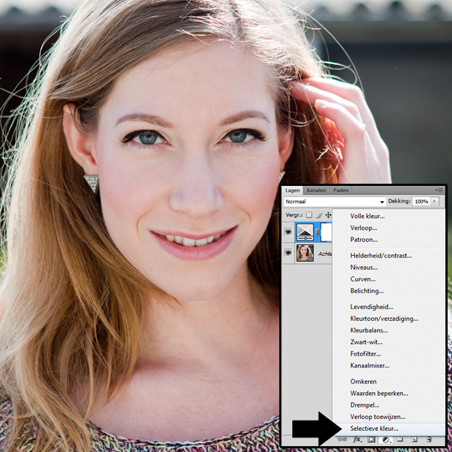Open the fx layer styles button
The width and height of the screenshot is (452, 452).
(357, 440)
